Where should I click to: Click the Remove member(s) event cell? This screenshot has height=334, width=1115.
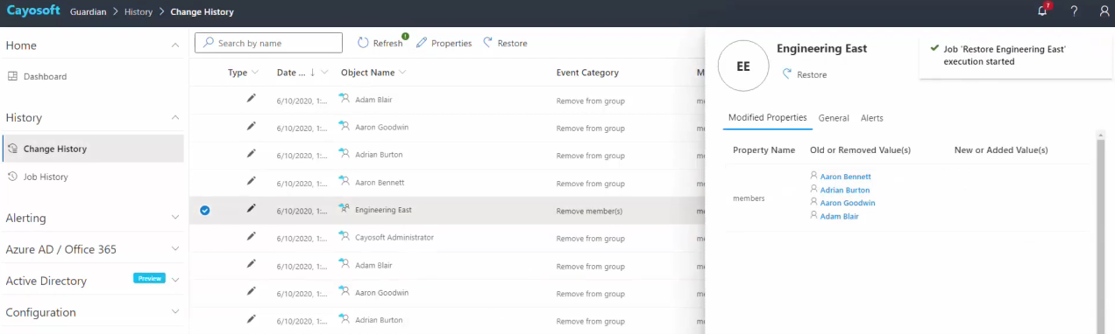pyautogui.click(x=589, y=211)
